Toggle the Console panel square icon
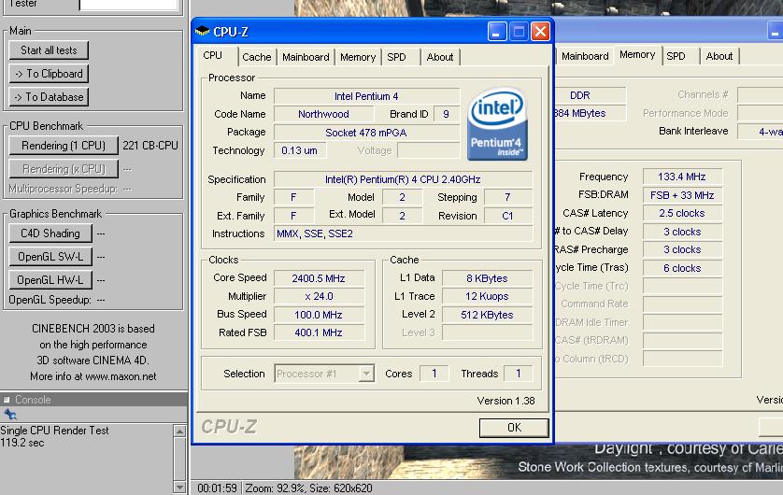Viewport: 783px width, 495px height. pyautogui.click(x=7, y=400)
